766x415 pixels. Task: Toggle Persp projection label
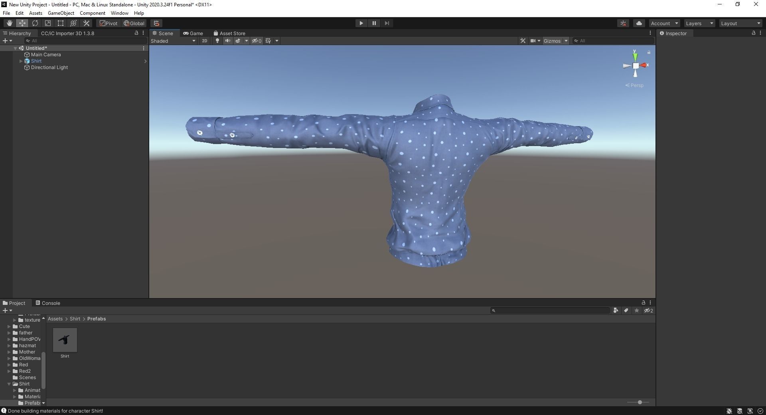[634, 85]
